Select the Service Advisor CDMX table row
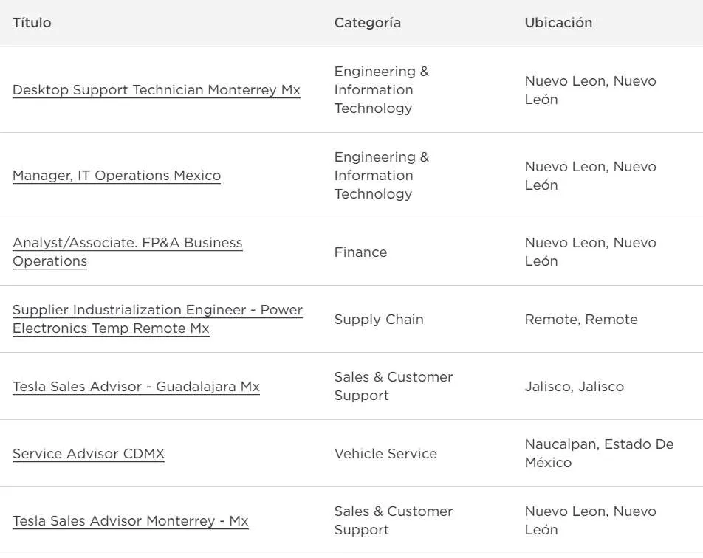 [x=351, y=453]
